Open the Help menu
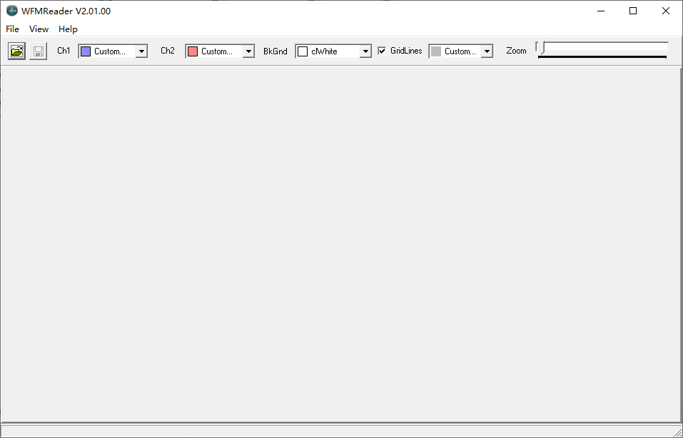683x438 pixels. [x=68, y=29]
